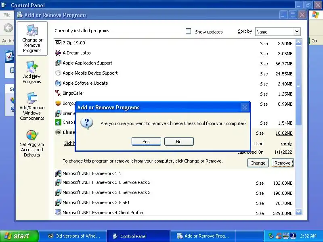323x242 pixels.
Task: Select Microsoft .NET Framework 1.1 entry
Action: 174,173
